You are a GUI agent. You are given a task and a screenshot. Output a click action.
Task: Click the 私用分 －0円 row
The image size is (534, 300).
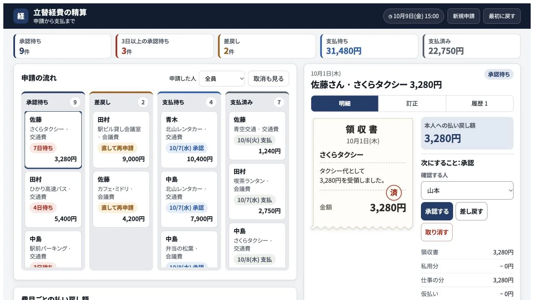pyautogui.click(x=467, y=266)
